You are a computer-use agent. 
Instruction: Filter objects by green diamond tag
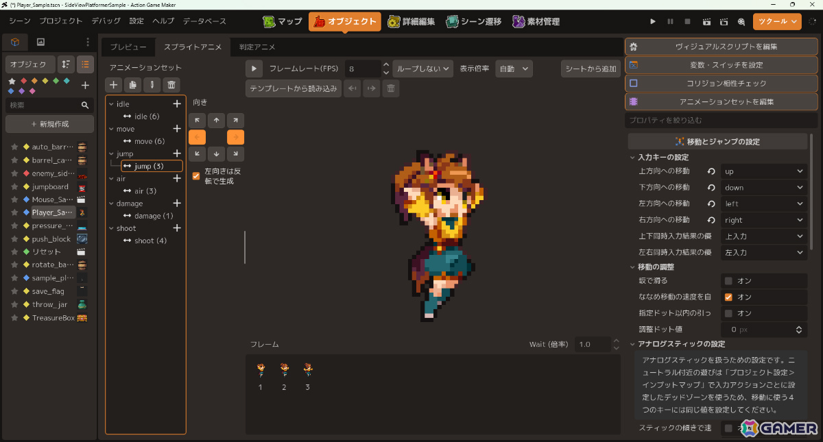tap(56, 80)
